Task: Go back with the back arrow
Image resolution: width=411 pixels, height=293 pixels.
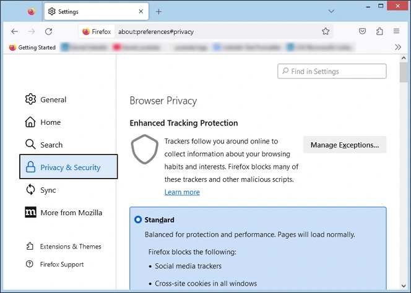Action: 15,32
